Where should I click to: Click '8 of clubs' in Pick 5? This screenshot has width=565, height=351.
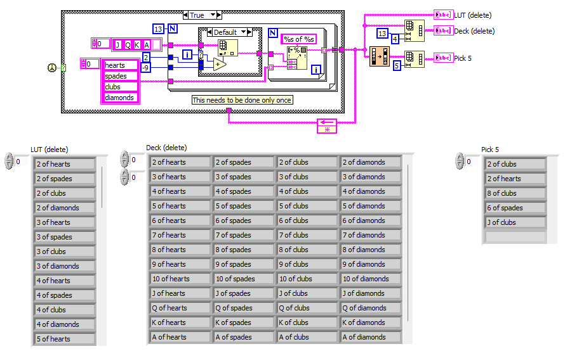(515, 193)
